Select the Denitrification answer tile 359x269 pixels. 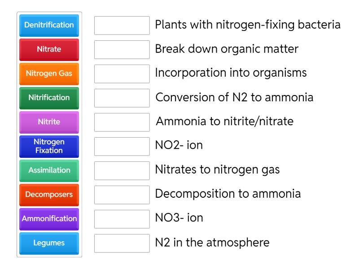point(49,25)
